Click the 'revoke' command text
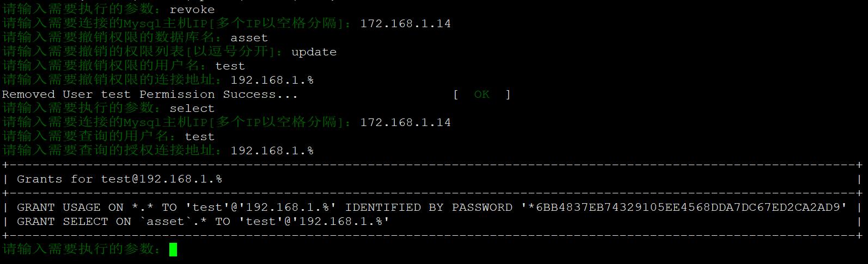This screenshot has height=264, width=868. (x=192, y=10)
